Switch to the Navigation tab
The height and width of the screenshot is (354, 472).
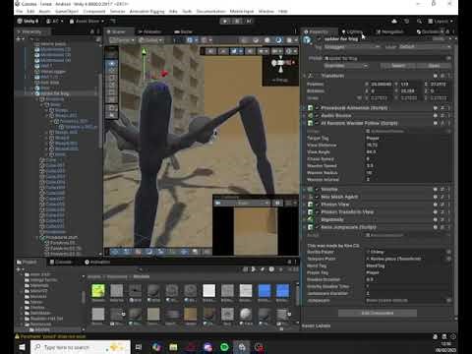click(389, 31)
